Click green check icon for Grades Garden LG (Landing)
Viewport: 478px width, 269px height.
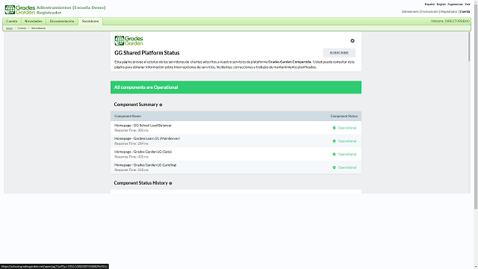[x=334, y=167]
